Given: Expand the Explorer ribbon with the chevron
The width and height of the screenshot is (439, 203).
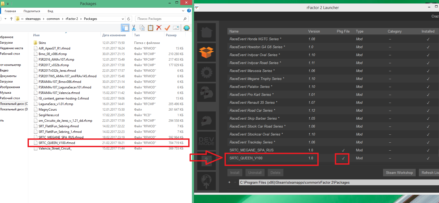Looking at the screenshot, I should pyautogui.click(x=183, y=11).
